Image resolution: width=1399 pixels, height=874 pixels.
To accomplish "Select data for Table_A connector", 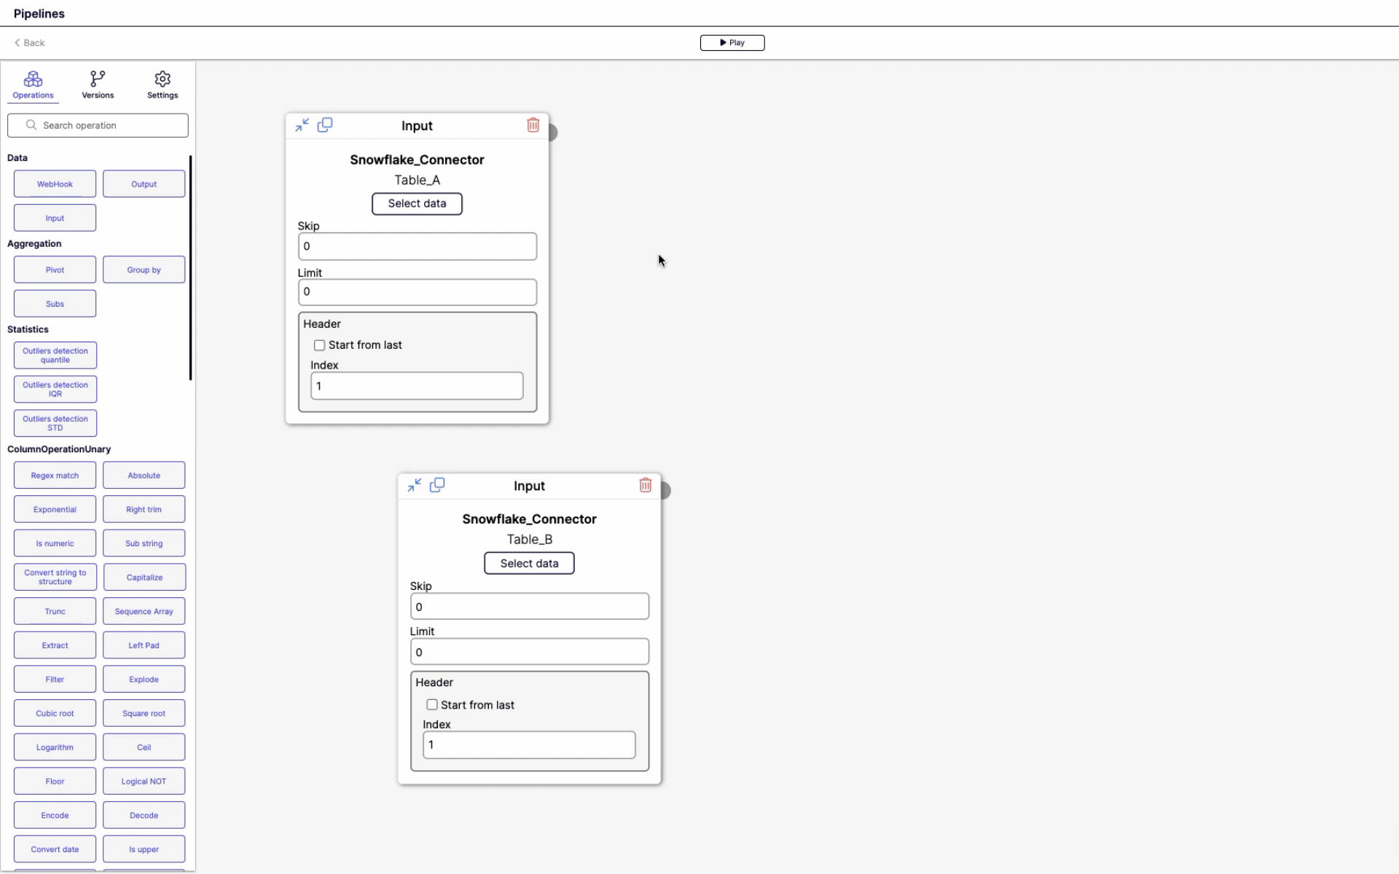I will coord(417,203).
